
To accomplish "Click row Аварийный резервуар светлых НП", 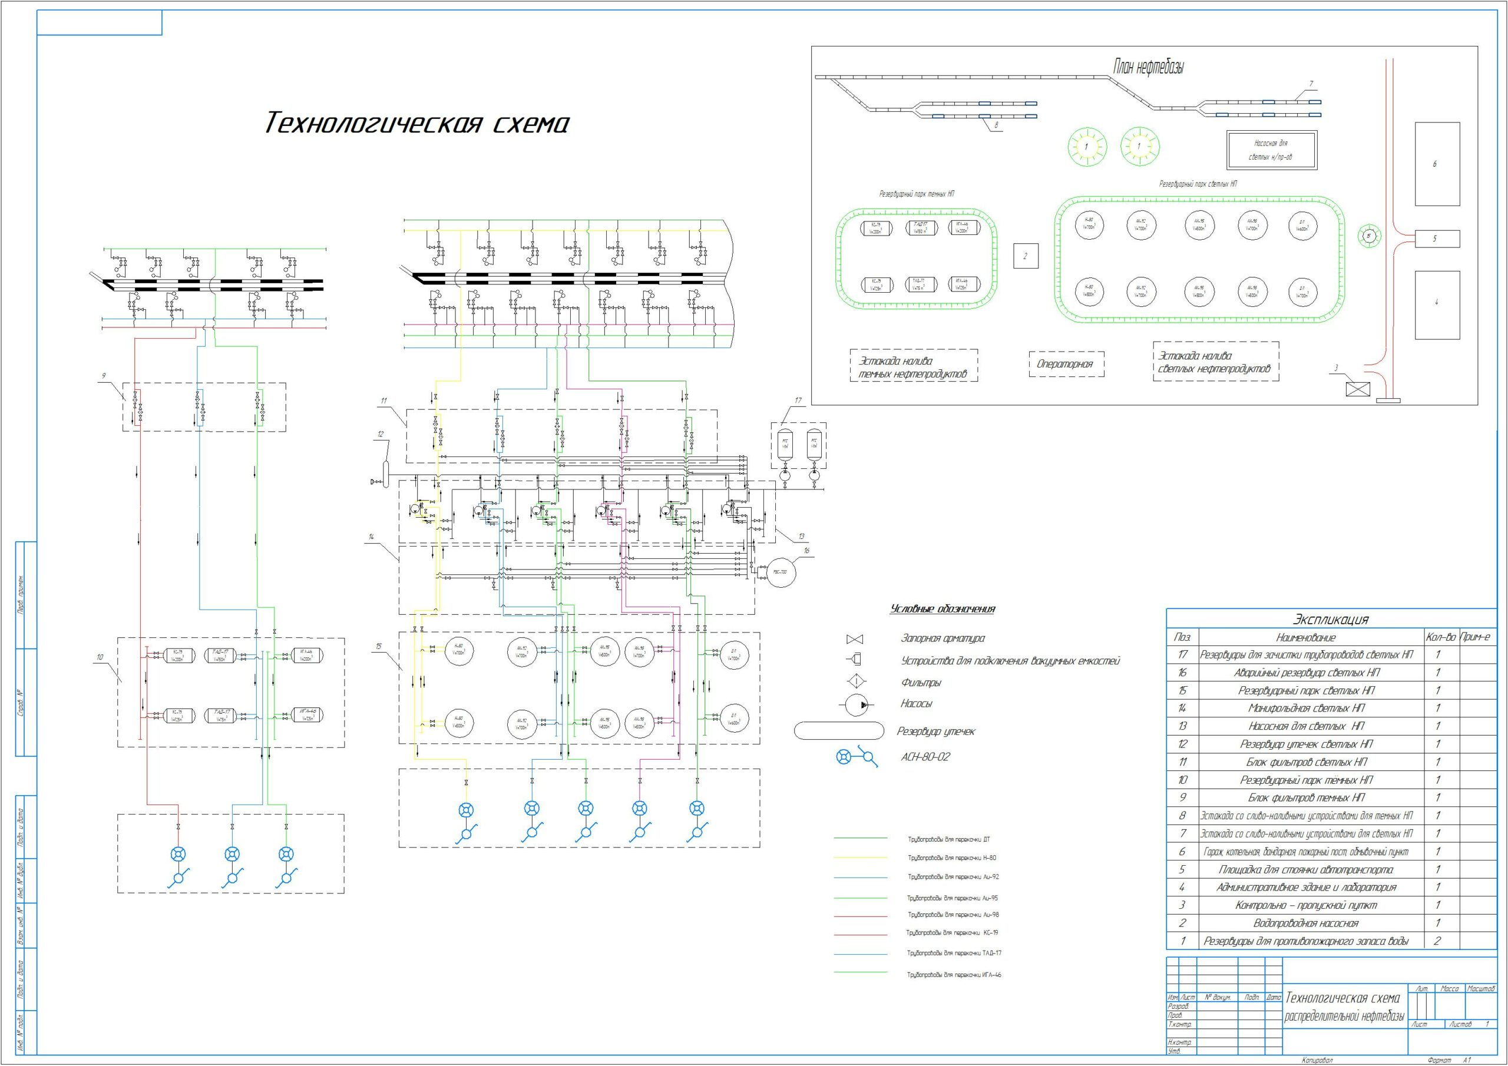I will [x=1330, y=673].
